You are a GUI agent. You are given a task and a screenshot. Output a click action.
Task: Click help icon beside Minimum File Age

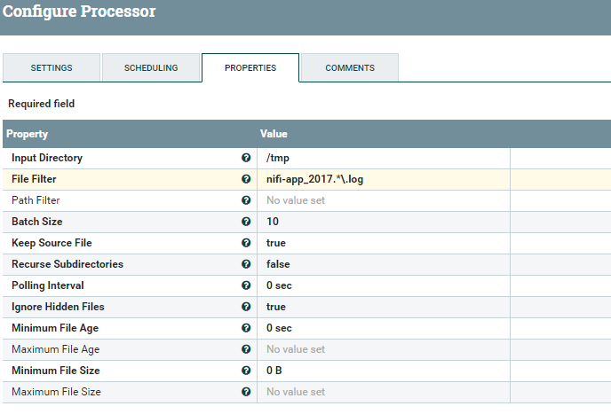246,328
